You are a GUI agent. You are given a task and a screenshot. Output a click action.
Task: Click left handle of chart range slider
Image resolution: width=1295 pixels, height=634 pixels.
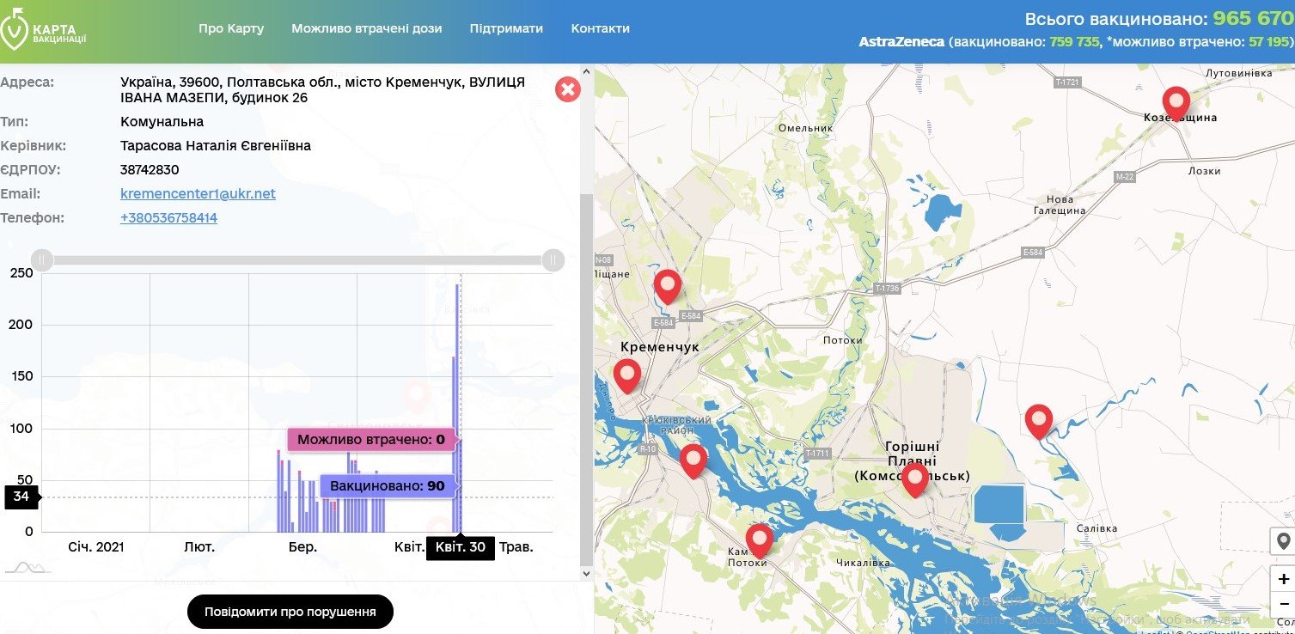pos(42,259)
